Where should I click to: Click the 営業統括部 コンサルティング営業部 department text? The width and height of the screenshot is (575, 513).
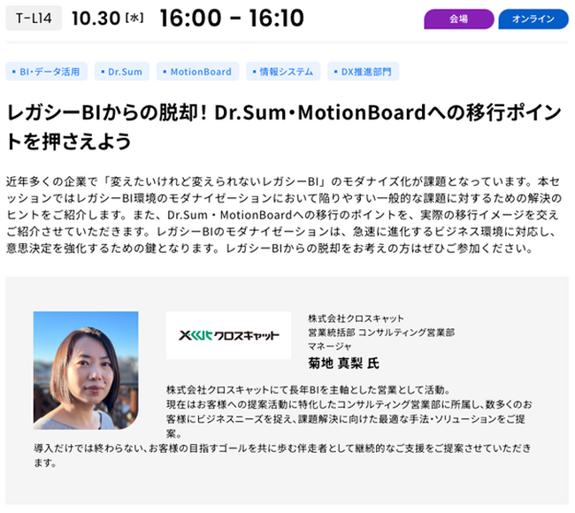381,333
